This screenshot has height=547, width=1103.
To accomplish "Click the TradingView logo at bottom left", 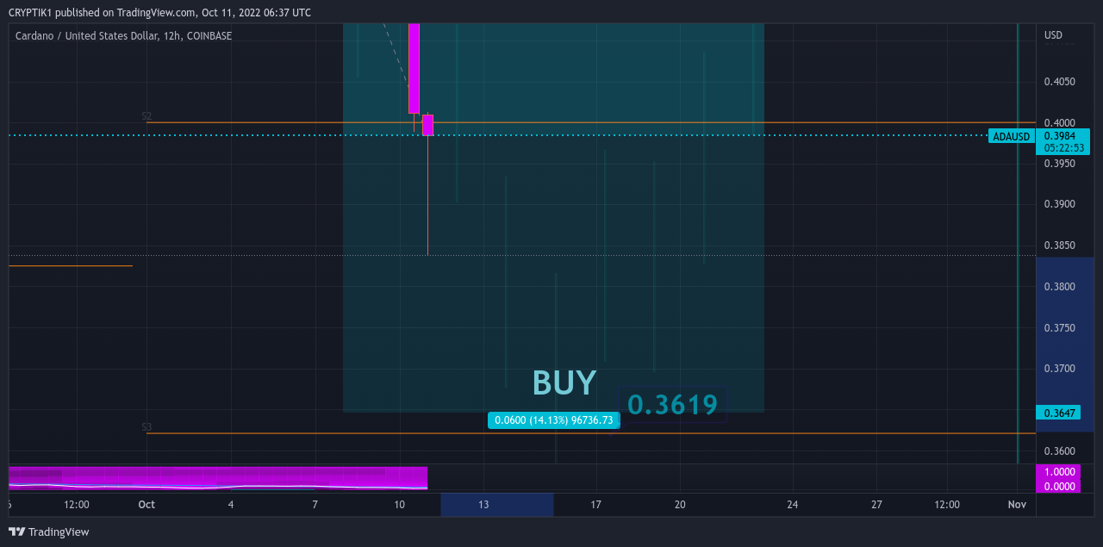I will click(x=49, y=531).
